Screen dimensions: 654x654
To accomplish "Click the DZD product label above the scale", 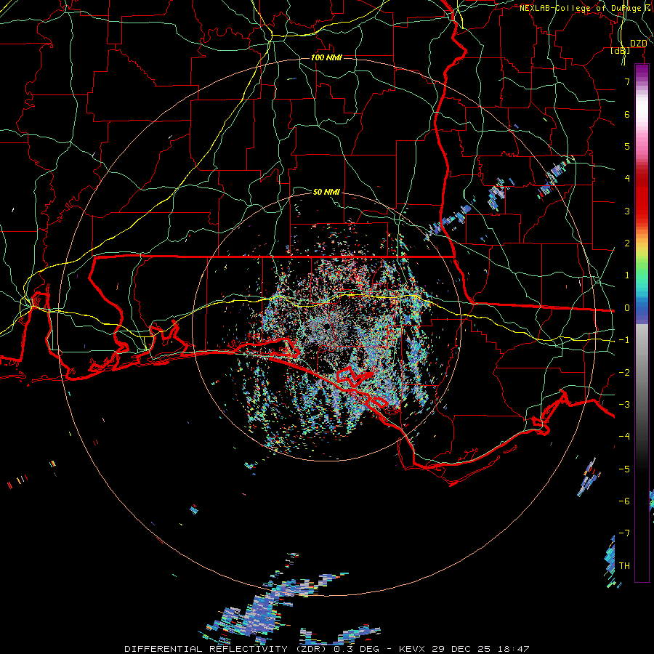I will (x=638, y=44).
